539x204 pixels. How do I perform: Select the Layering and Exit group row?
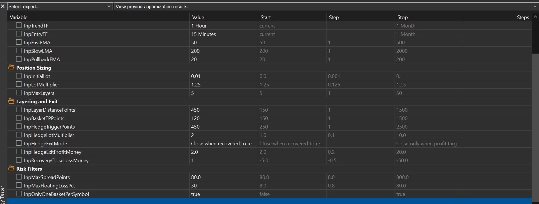269,101
